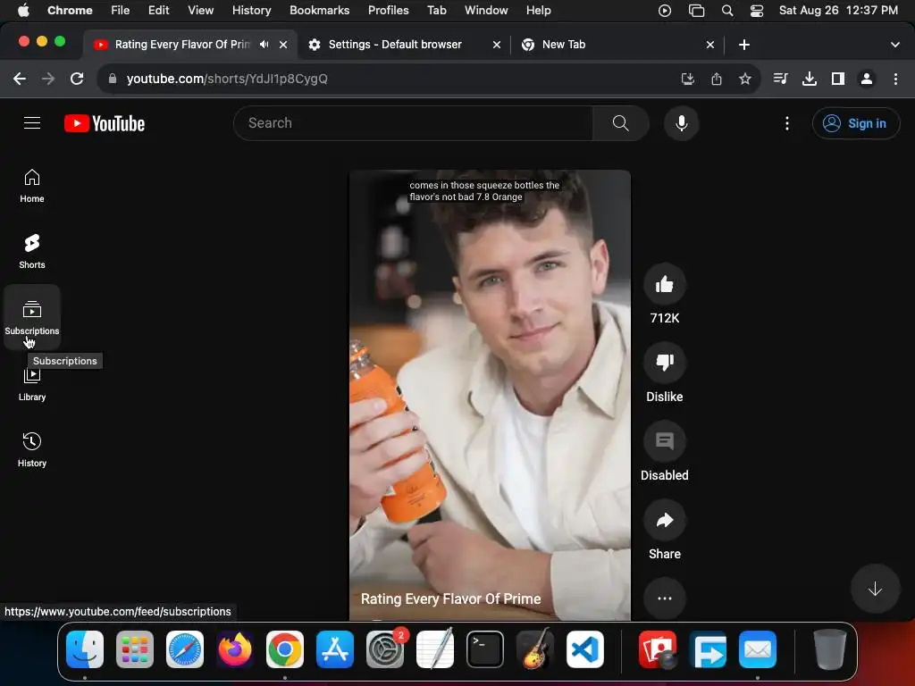Image resolution: width=915 pixels, height=686 pixels.
Task: Click the share page icon in address bar
Action: (716, 79)
